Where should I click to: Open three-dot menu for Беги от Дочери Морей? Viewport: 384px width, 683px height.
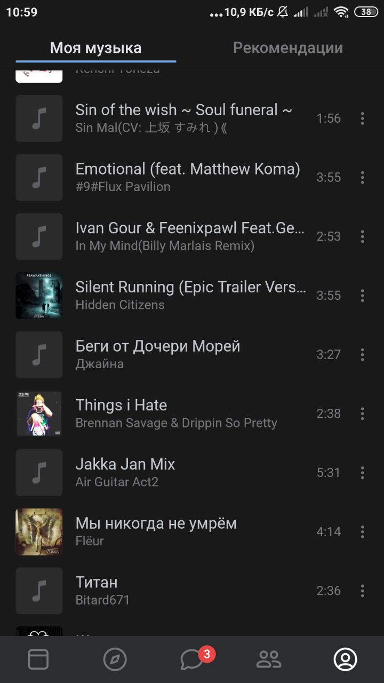(x=362, y=354)
